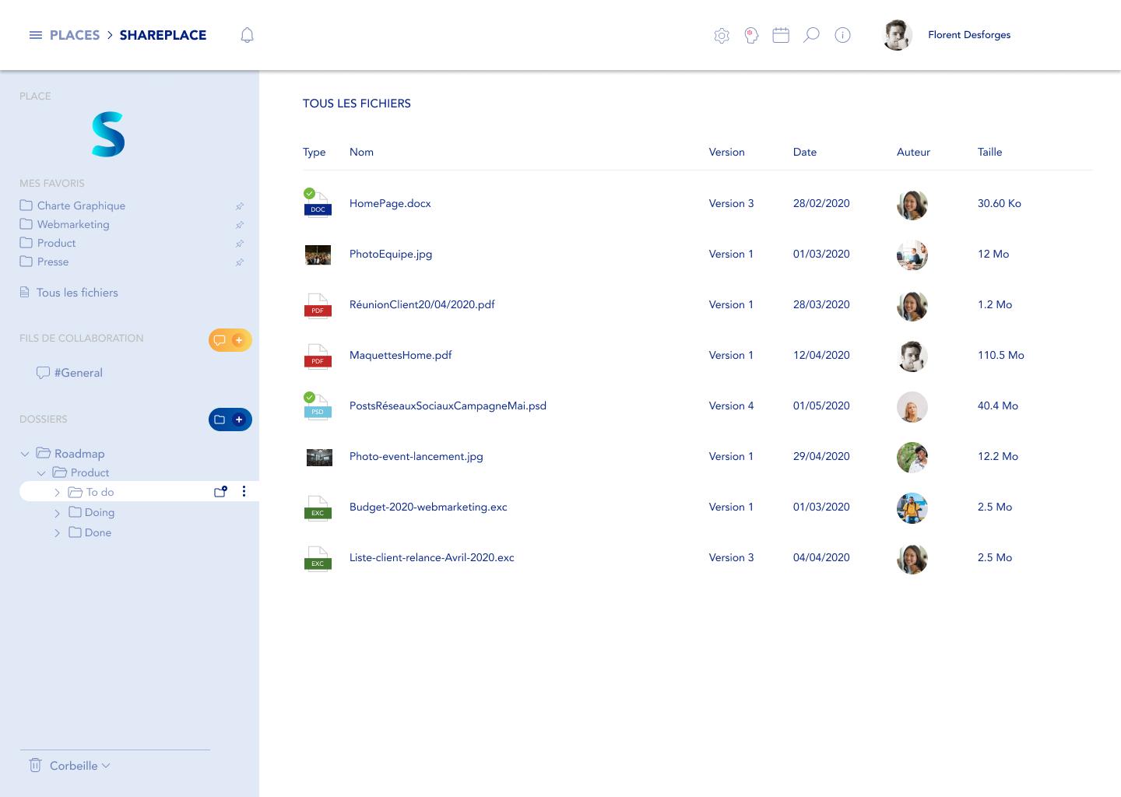The height and width of the screenshot is (797, 1121).
Task: Sort by Taille column header
Action: coord(989,152)
